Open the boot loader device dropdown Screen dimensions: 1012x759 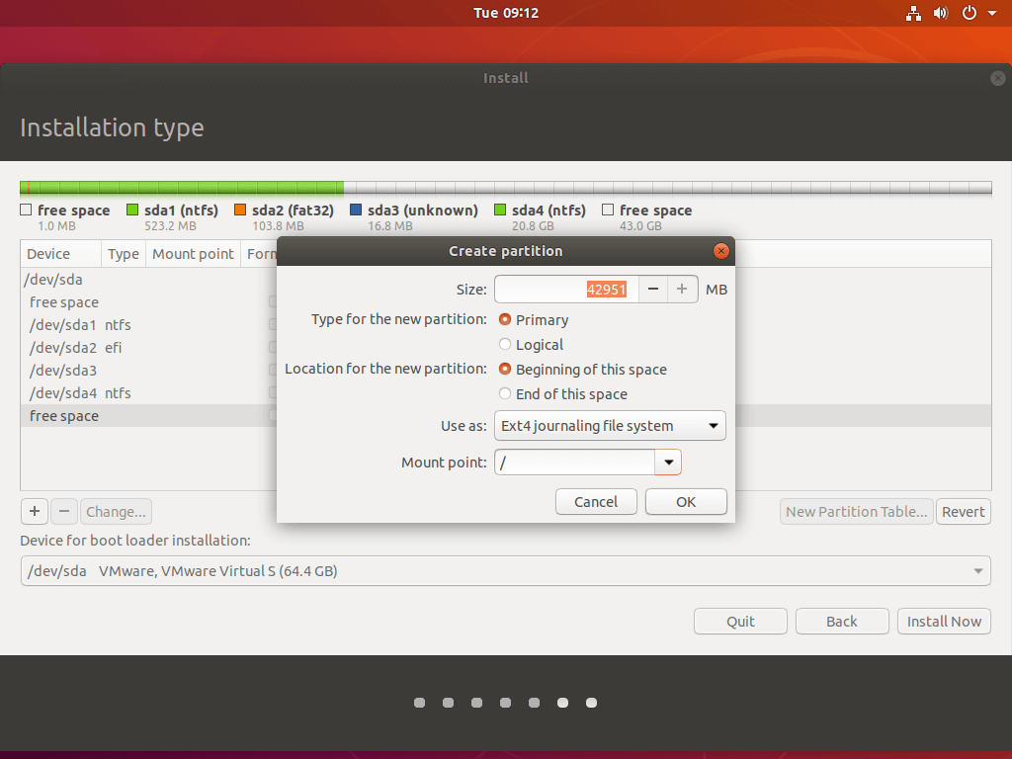(505, 571)
